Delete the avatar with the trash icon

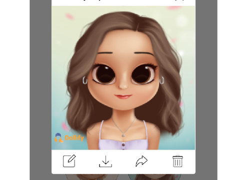(x=177, y=161)
